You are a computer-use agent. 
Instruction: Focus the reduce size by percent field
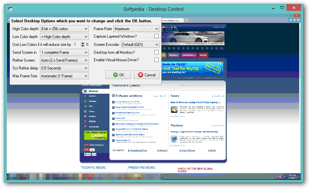(77, 45)
